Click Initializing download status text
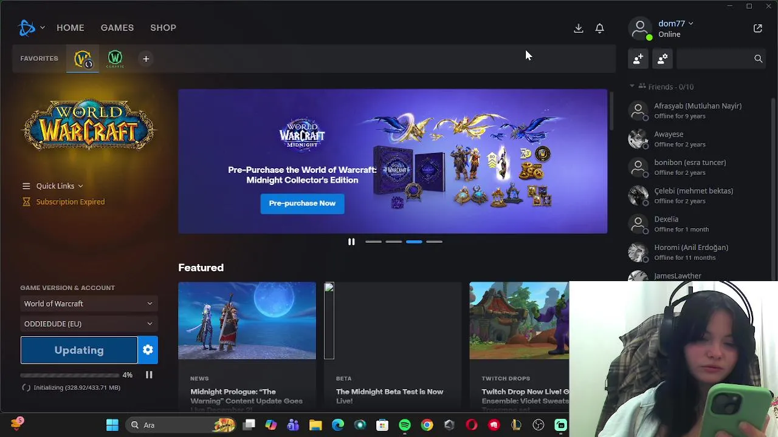Image resolution: width=778 pixels, height=437 pixels. click(77, 387)
